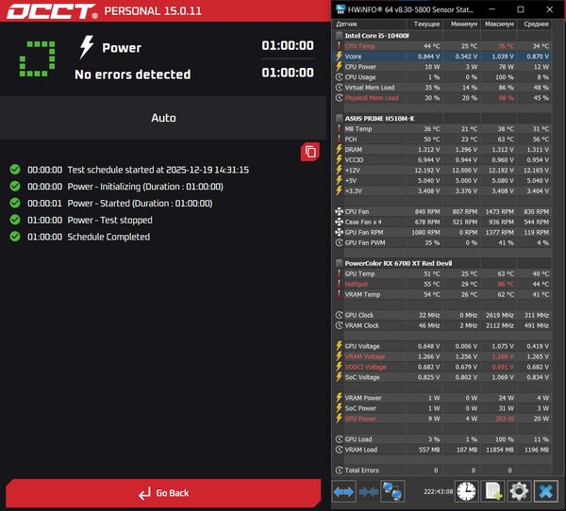The width and height of the screenshot is (566, 511).
Task: Select the DRAM voltage row
Action: pos(442,149)
